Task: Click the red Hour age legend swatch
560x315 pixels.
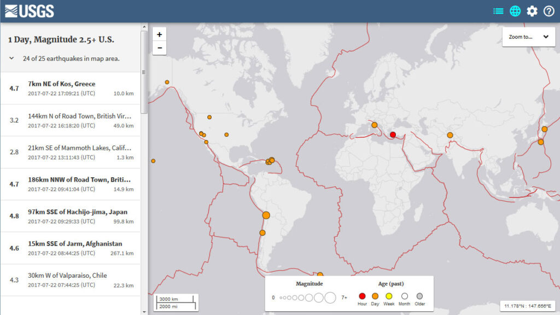Action: [362, 296]
